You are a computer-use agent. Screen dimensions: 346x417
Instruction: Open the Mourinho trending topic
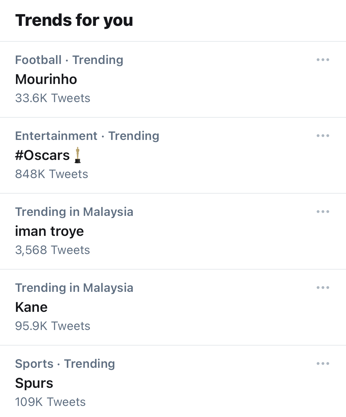pos(46,79)
